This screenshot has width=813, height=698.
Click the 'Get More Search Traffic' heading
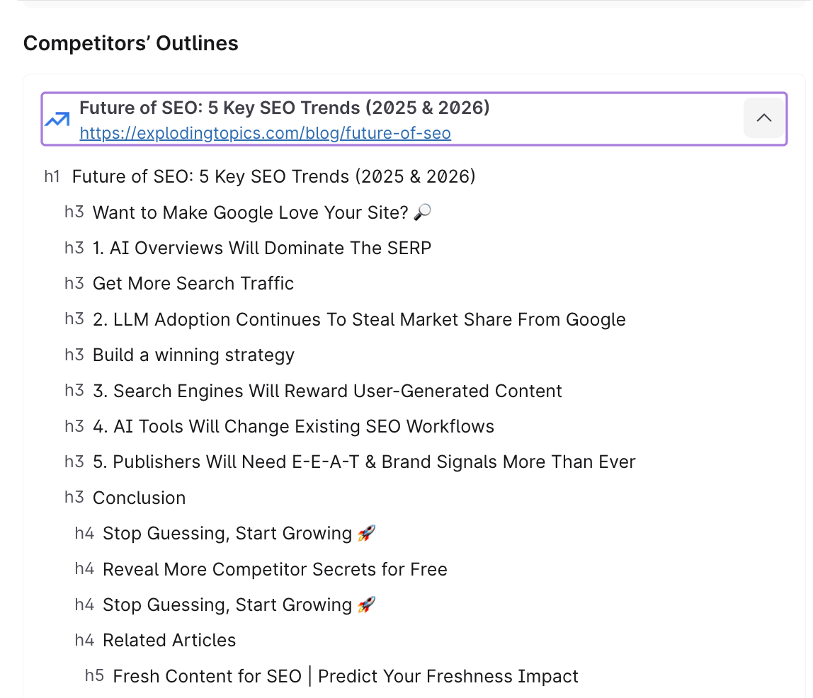(x=193, y=283)
